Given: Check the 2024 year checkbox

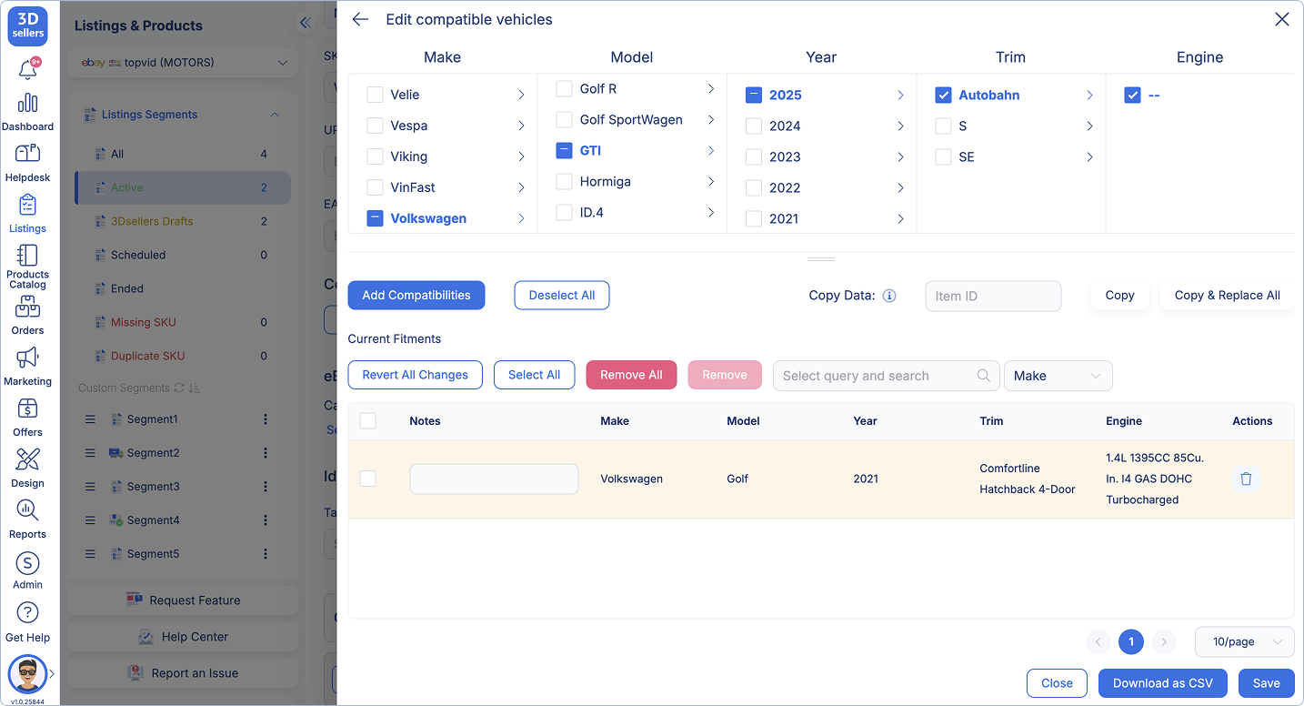Looking at the screenshot, I should (753, 126).
